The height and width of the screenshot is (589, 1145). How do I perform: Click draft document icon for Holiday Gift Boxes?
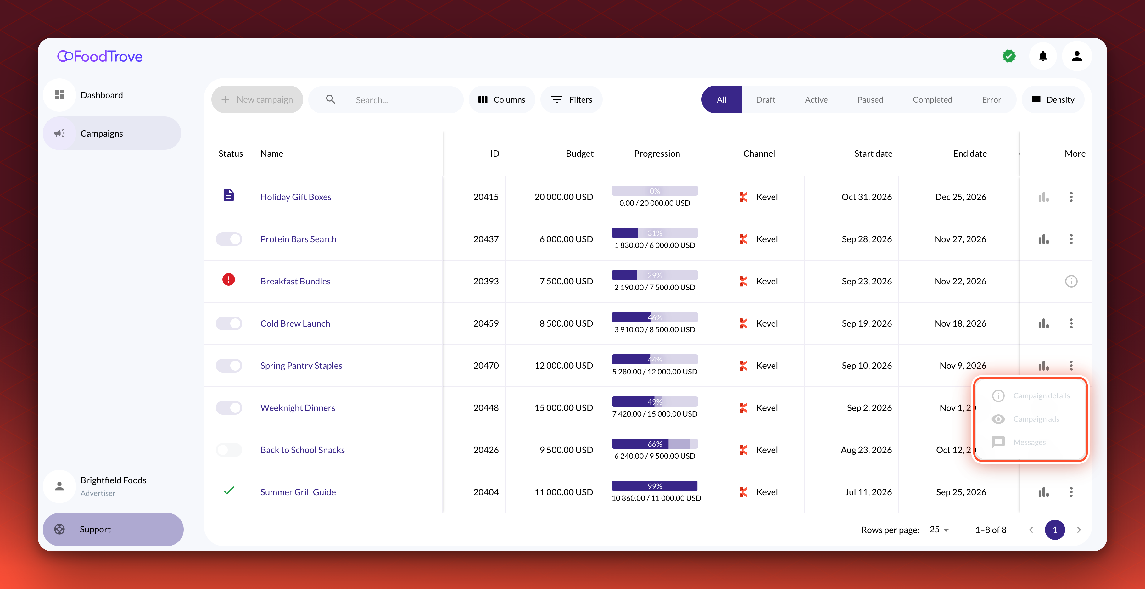coord(228,195)
